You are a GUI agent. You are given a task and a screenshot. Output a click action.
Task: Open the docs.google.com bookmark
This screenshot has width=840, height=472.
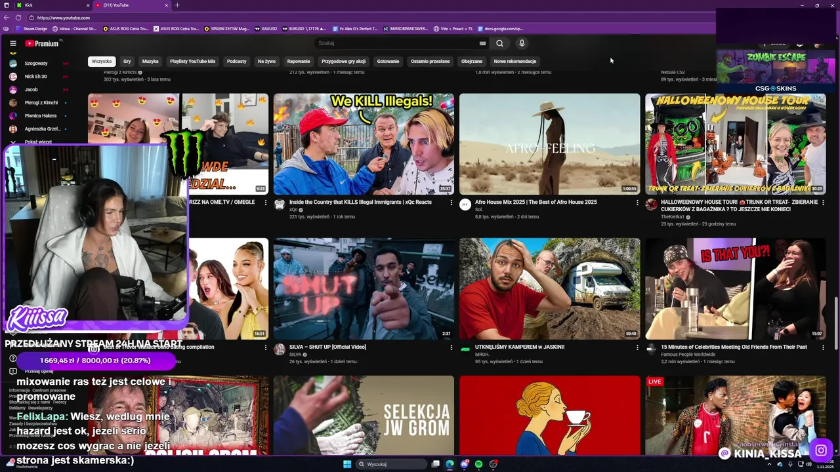500,29
